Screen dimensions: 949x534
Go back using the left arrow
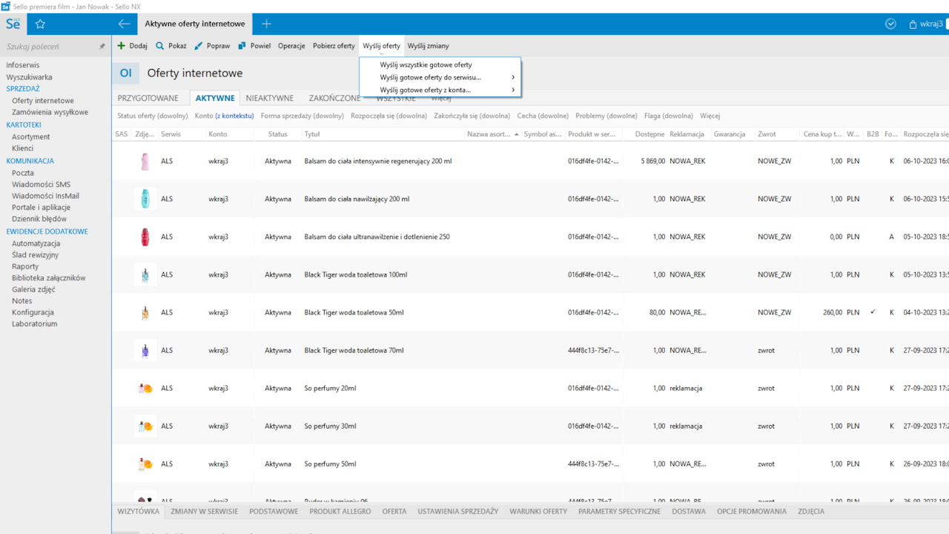pos(124,24)
